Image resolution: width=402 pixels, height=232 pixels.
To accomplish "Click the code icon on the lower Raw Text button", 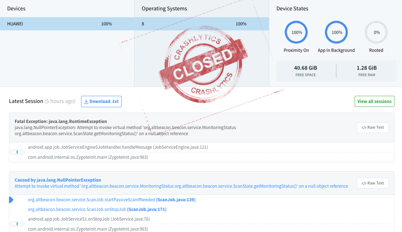I will click(x=365, y=183).
